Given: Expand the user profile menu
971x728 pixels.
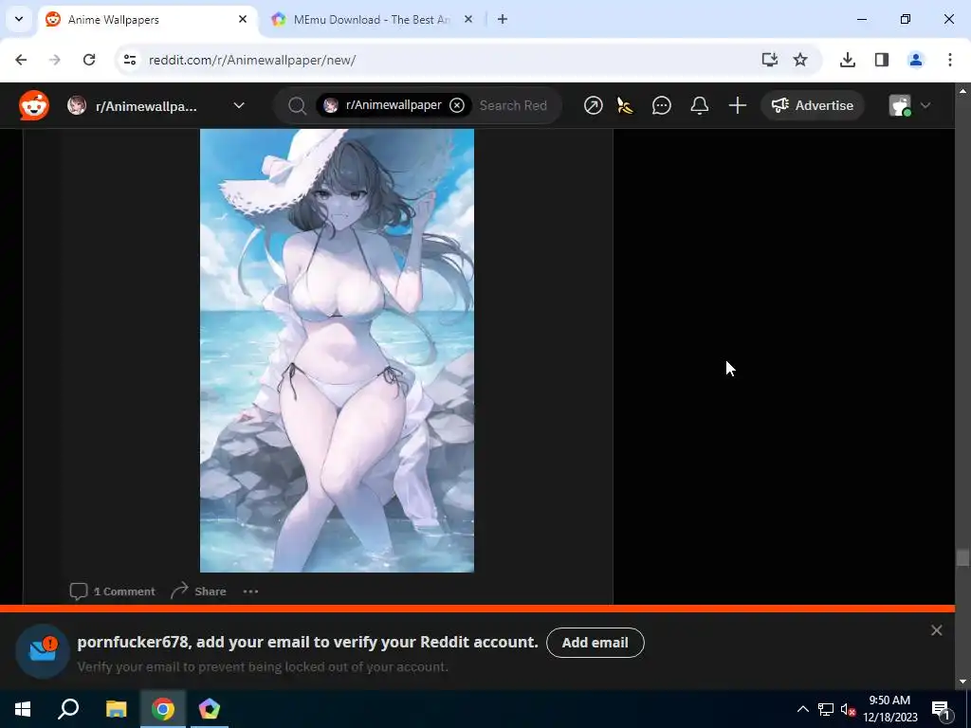Looking at the screenshot, I should click(x=909, y=106).
